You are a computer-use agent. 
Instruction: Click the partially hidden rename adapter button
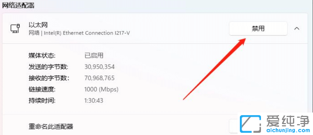[233, 126]
